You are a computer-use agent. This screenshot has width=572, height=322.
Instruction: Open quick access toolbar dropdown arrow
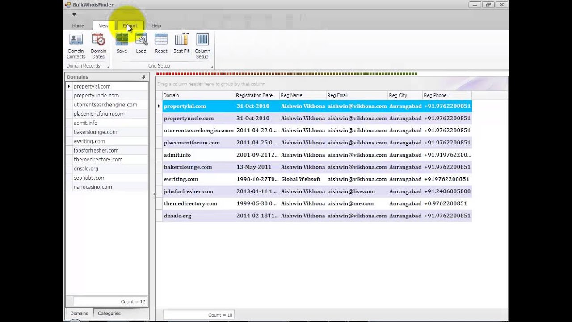click(74, 14)
